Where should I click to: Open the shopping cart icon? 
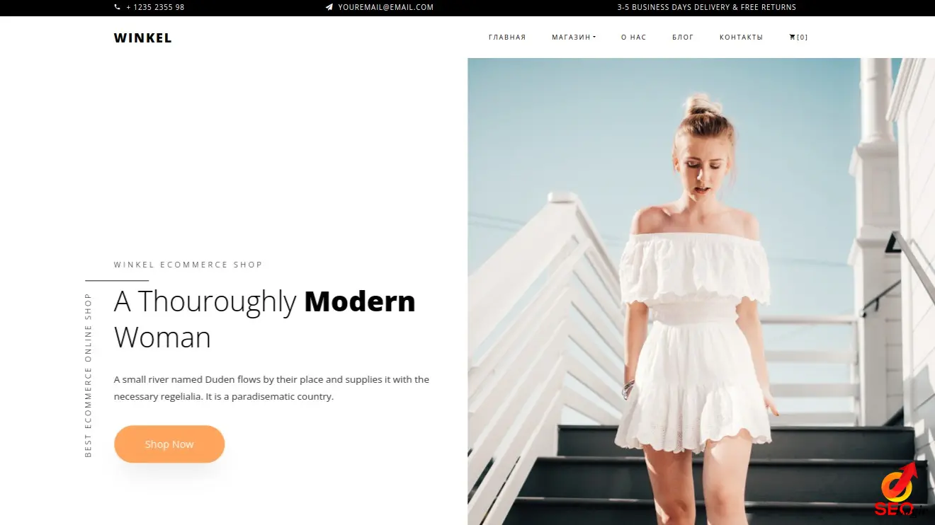(793, 37)
